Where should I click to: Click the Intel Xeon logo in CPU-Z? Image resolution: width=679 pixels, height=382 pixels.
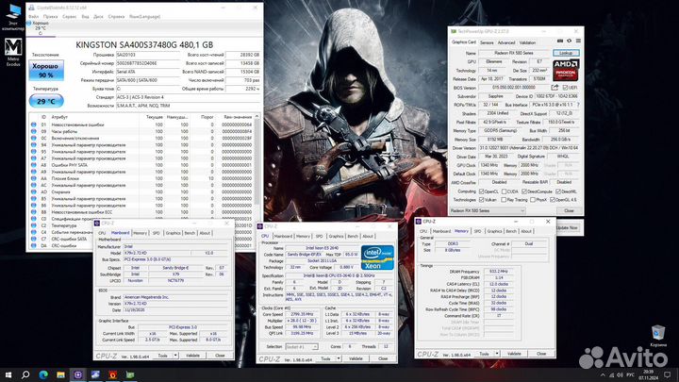pos(377,257)
